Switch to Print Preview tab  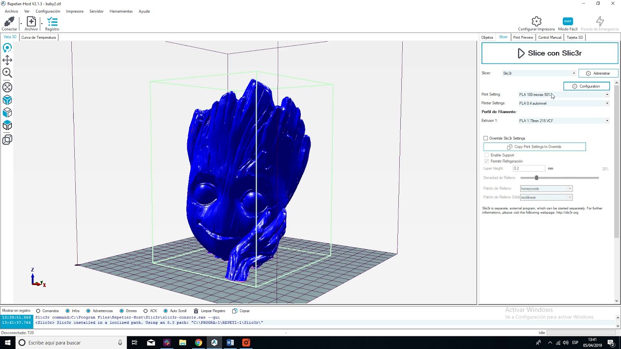tap(523, 37)
